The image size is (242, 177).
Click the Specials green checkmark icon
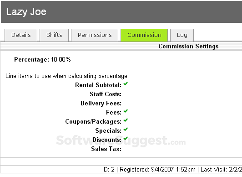[126, 129]
